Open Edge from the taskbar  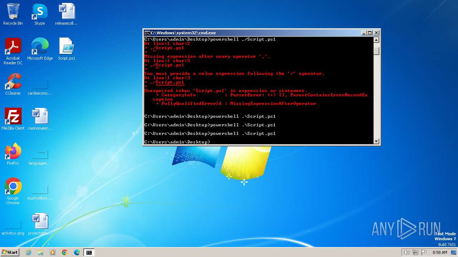pyautogui.click(x=77, y=252)
